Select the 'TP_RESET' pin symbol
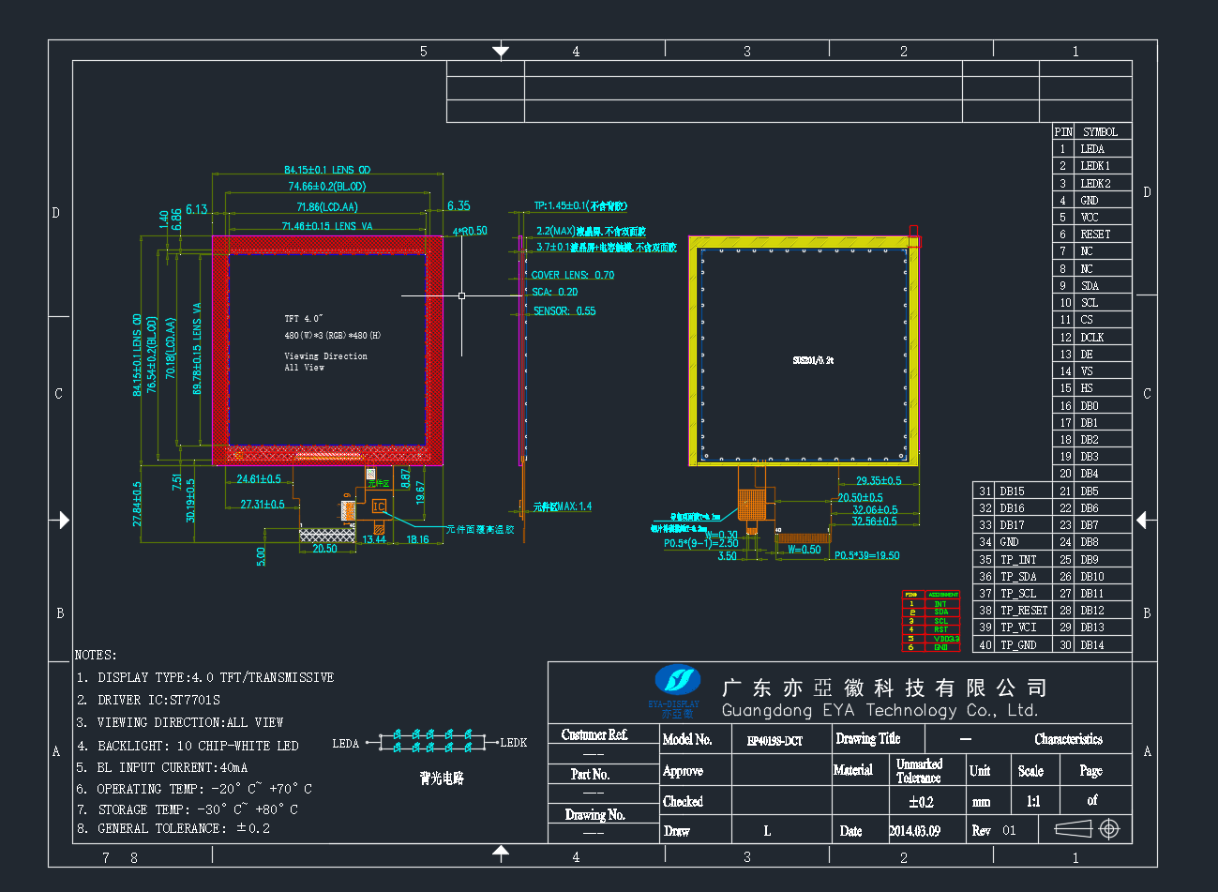This screenshot has height=892, width=1218. click(1024, 611)
